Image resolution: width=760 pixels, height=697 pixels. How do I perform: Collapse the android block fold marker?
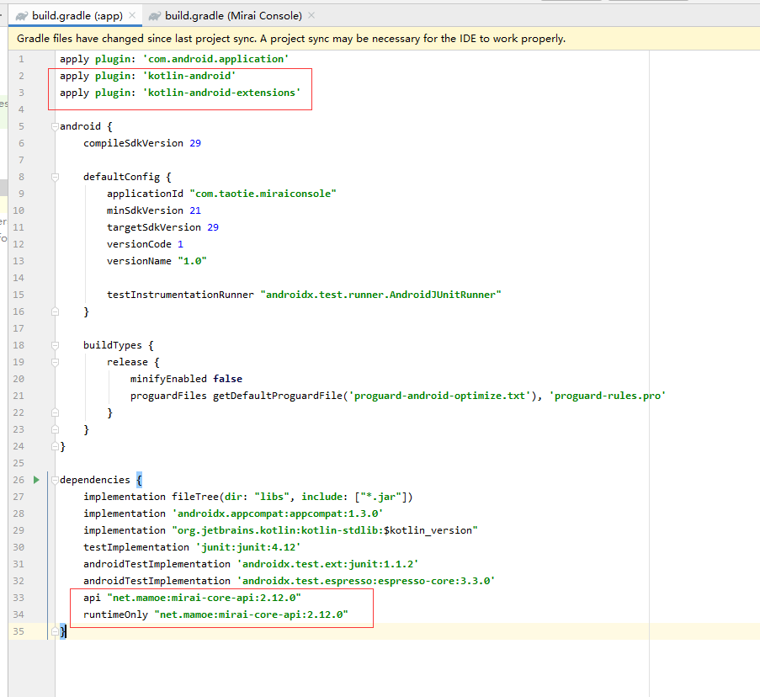tap(55, 126)
